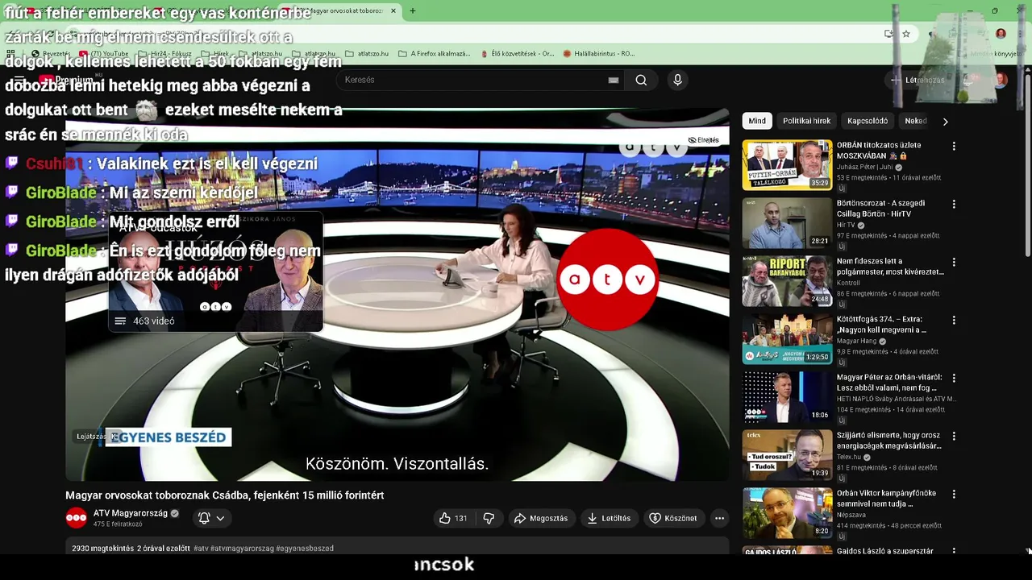The width and height of the screenshot is (1032, 580).
Task: Open the Chrome profile avatar menu
Action: [x=1001, y=34]
